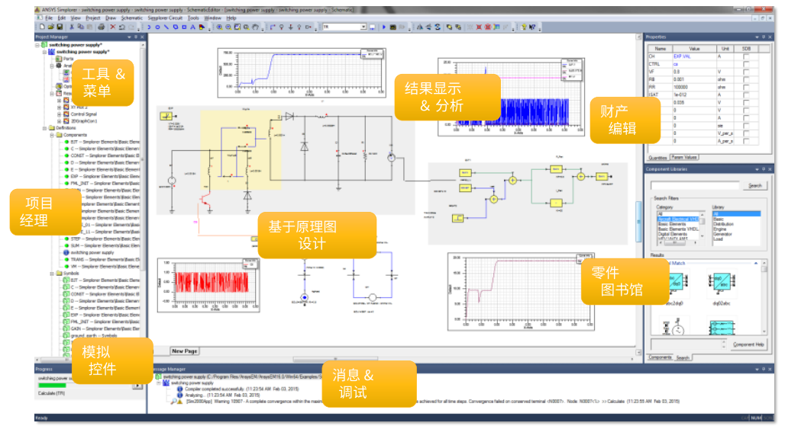Image resolution: width=785 pixels, height=426 pixels.
Task: Tick the SDB checkbox for the VF row
Action: [746, 72]
